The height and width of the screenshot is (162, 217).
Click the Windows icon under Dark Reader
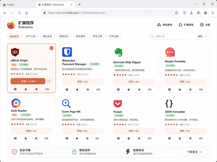(15, 138)
